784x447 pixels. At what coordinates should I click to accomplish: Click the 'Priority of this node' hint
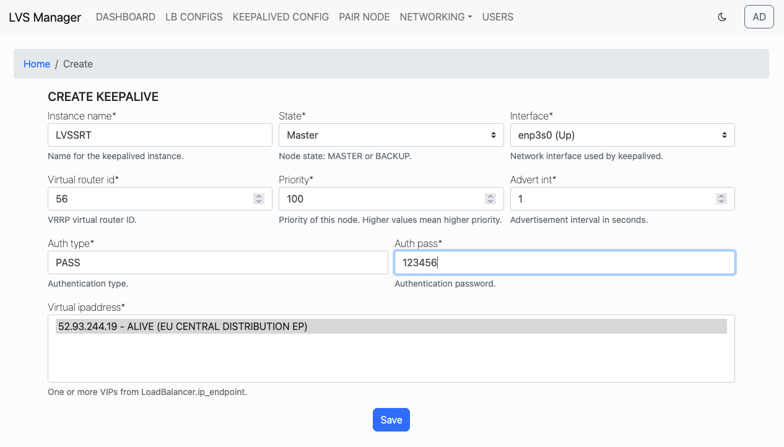[390, 220]
